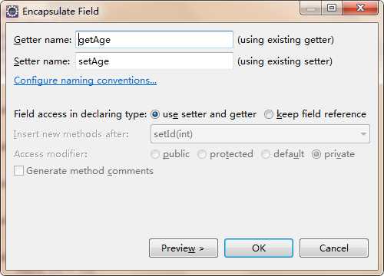Click the Preview > button

184,248
